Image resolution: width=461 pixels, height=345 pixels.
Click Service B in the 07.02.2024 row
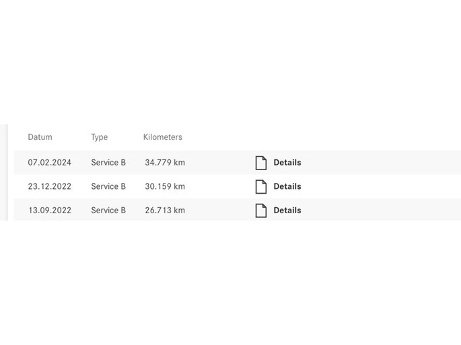coord(108,163)
